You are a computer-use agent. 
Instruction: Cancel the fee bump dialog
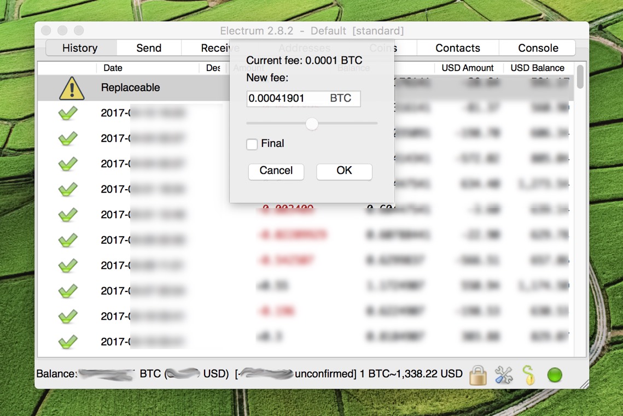276,171
